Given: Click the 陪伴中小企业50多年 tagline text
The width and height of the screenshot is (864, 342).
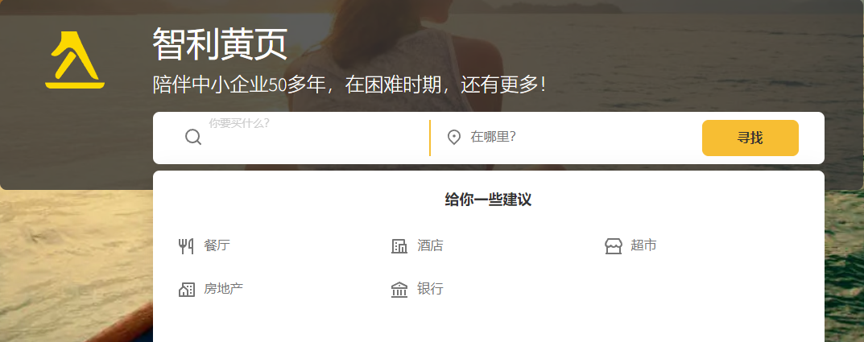Looking at the screenshot, I should click(x=240, y=84).
